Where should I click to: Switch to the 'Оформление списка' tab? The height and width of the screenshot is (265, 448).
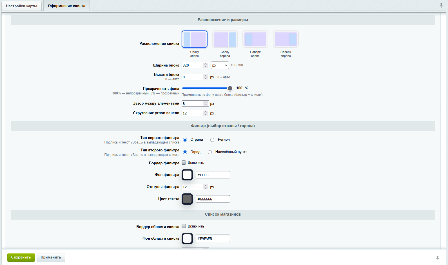pos(67,6)
